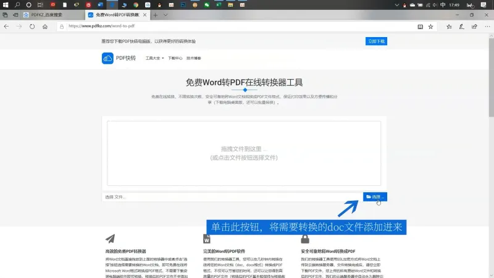Open WeChat from the taskbar
This screenshot has width=494, height=278.
click(x=207, y=5)
